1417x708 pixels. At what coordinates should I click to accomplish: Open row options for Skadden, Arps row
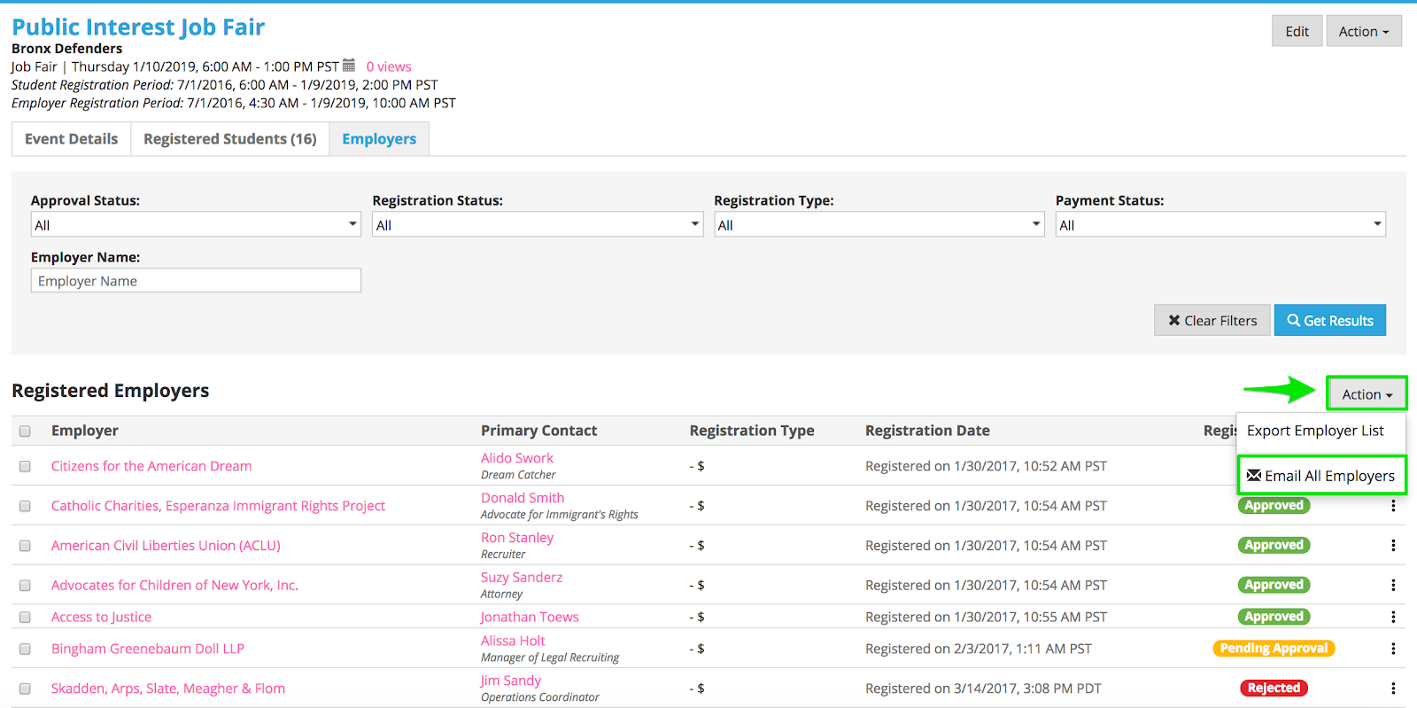point(1392,689)
